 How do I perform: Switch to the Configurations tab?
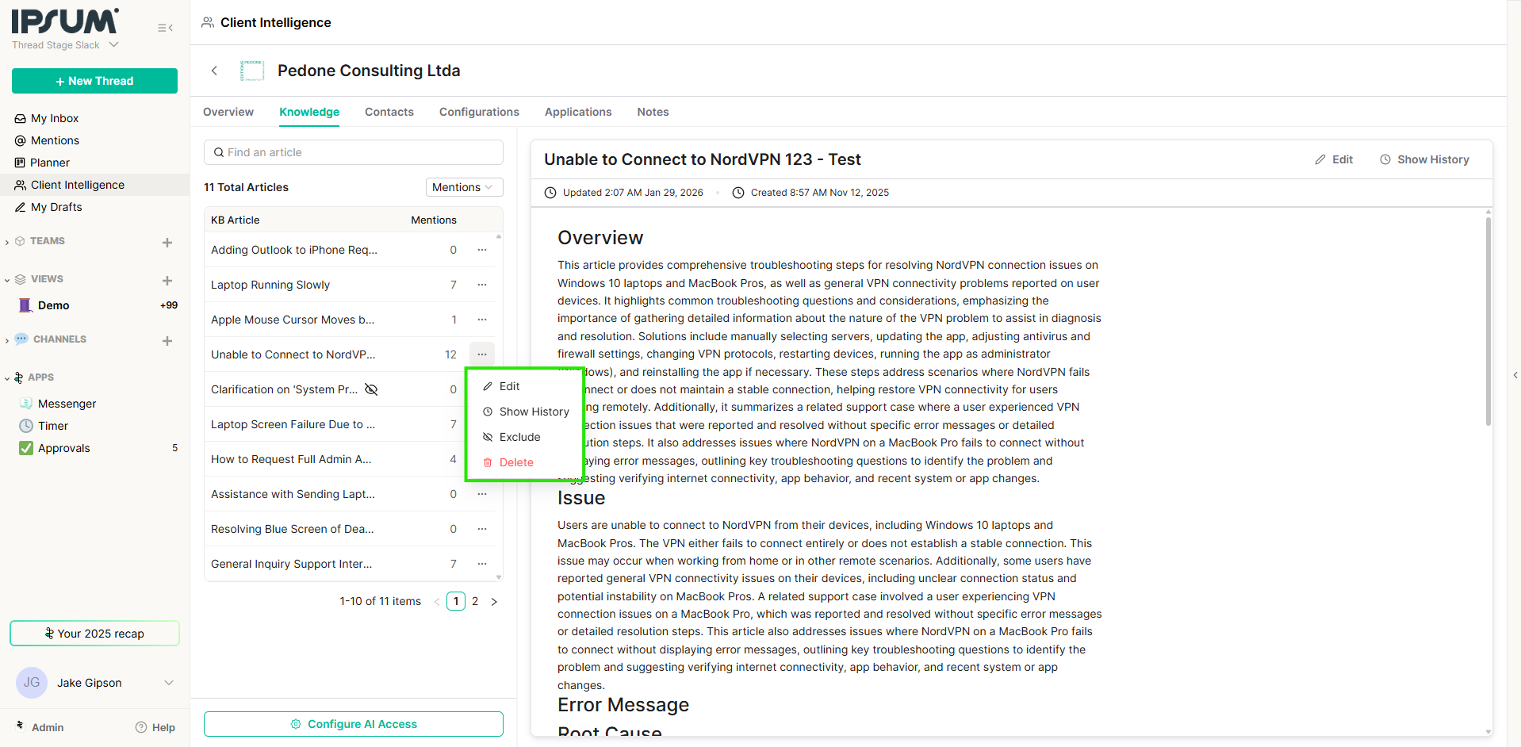[x=479, y=112]
